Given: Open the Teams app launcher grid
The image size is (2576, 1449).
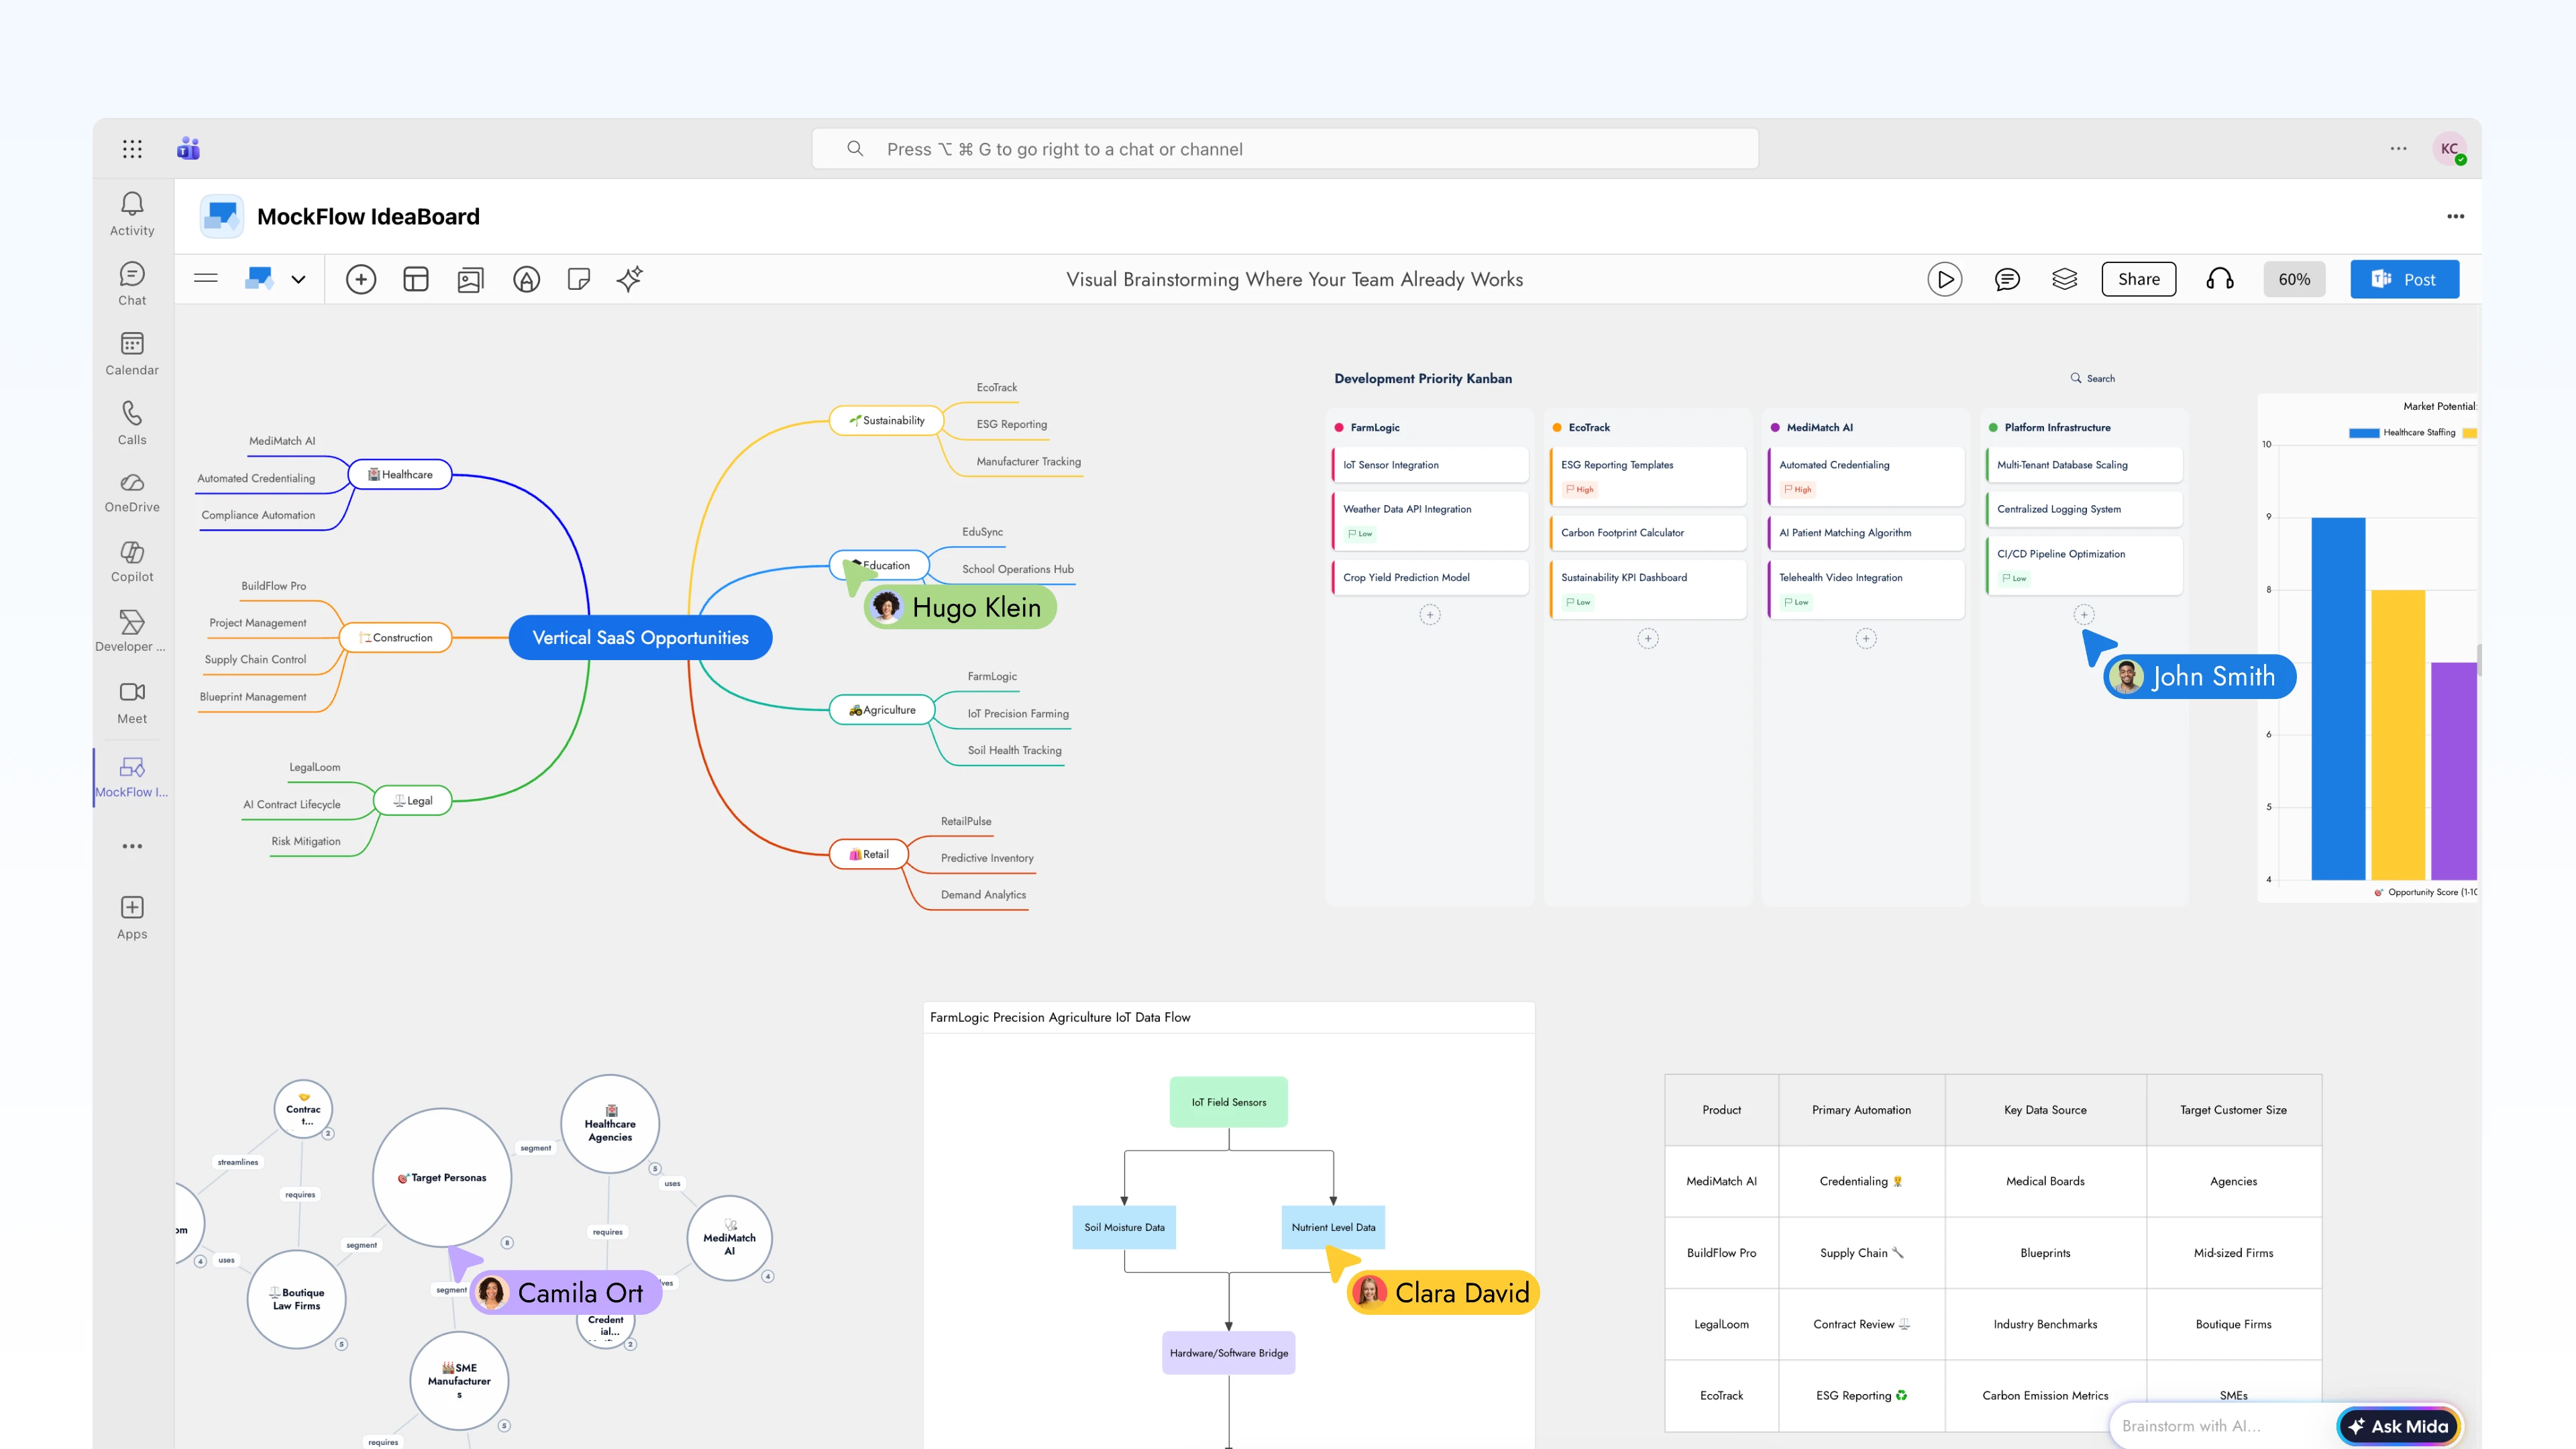Looking at the screenshot, I should (x=132, y=149).
